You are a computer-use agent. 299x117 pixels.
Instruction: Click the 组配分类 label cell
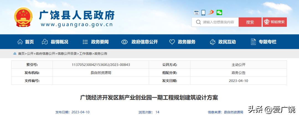click(170, 73)
